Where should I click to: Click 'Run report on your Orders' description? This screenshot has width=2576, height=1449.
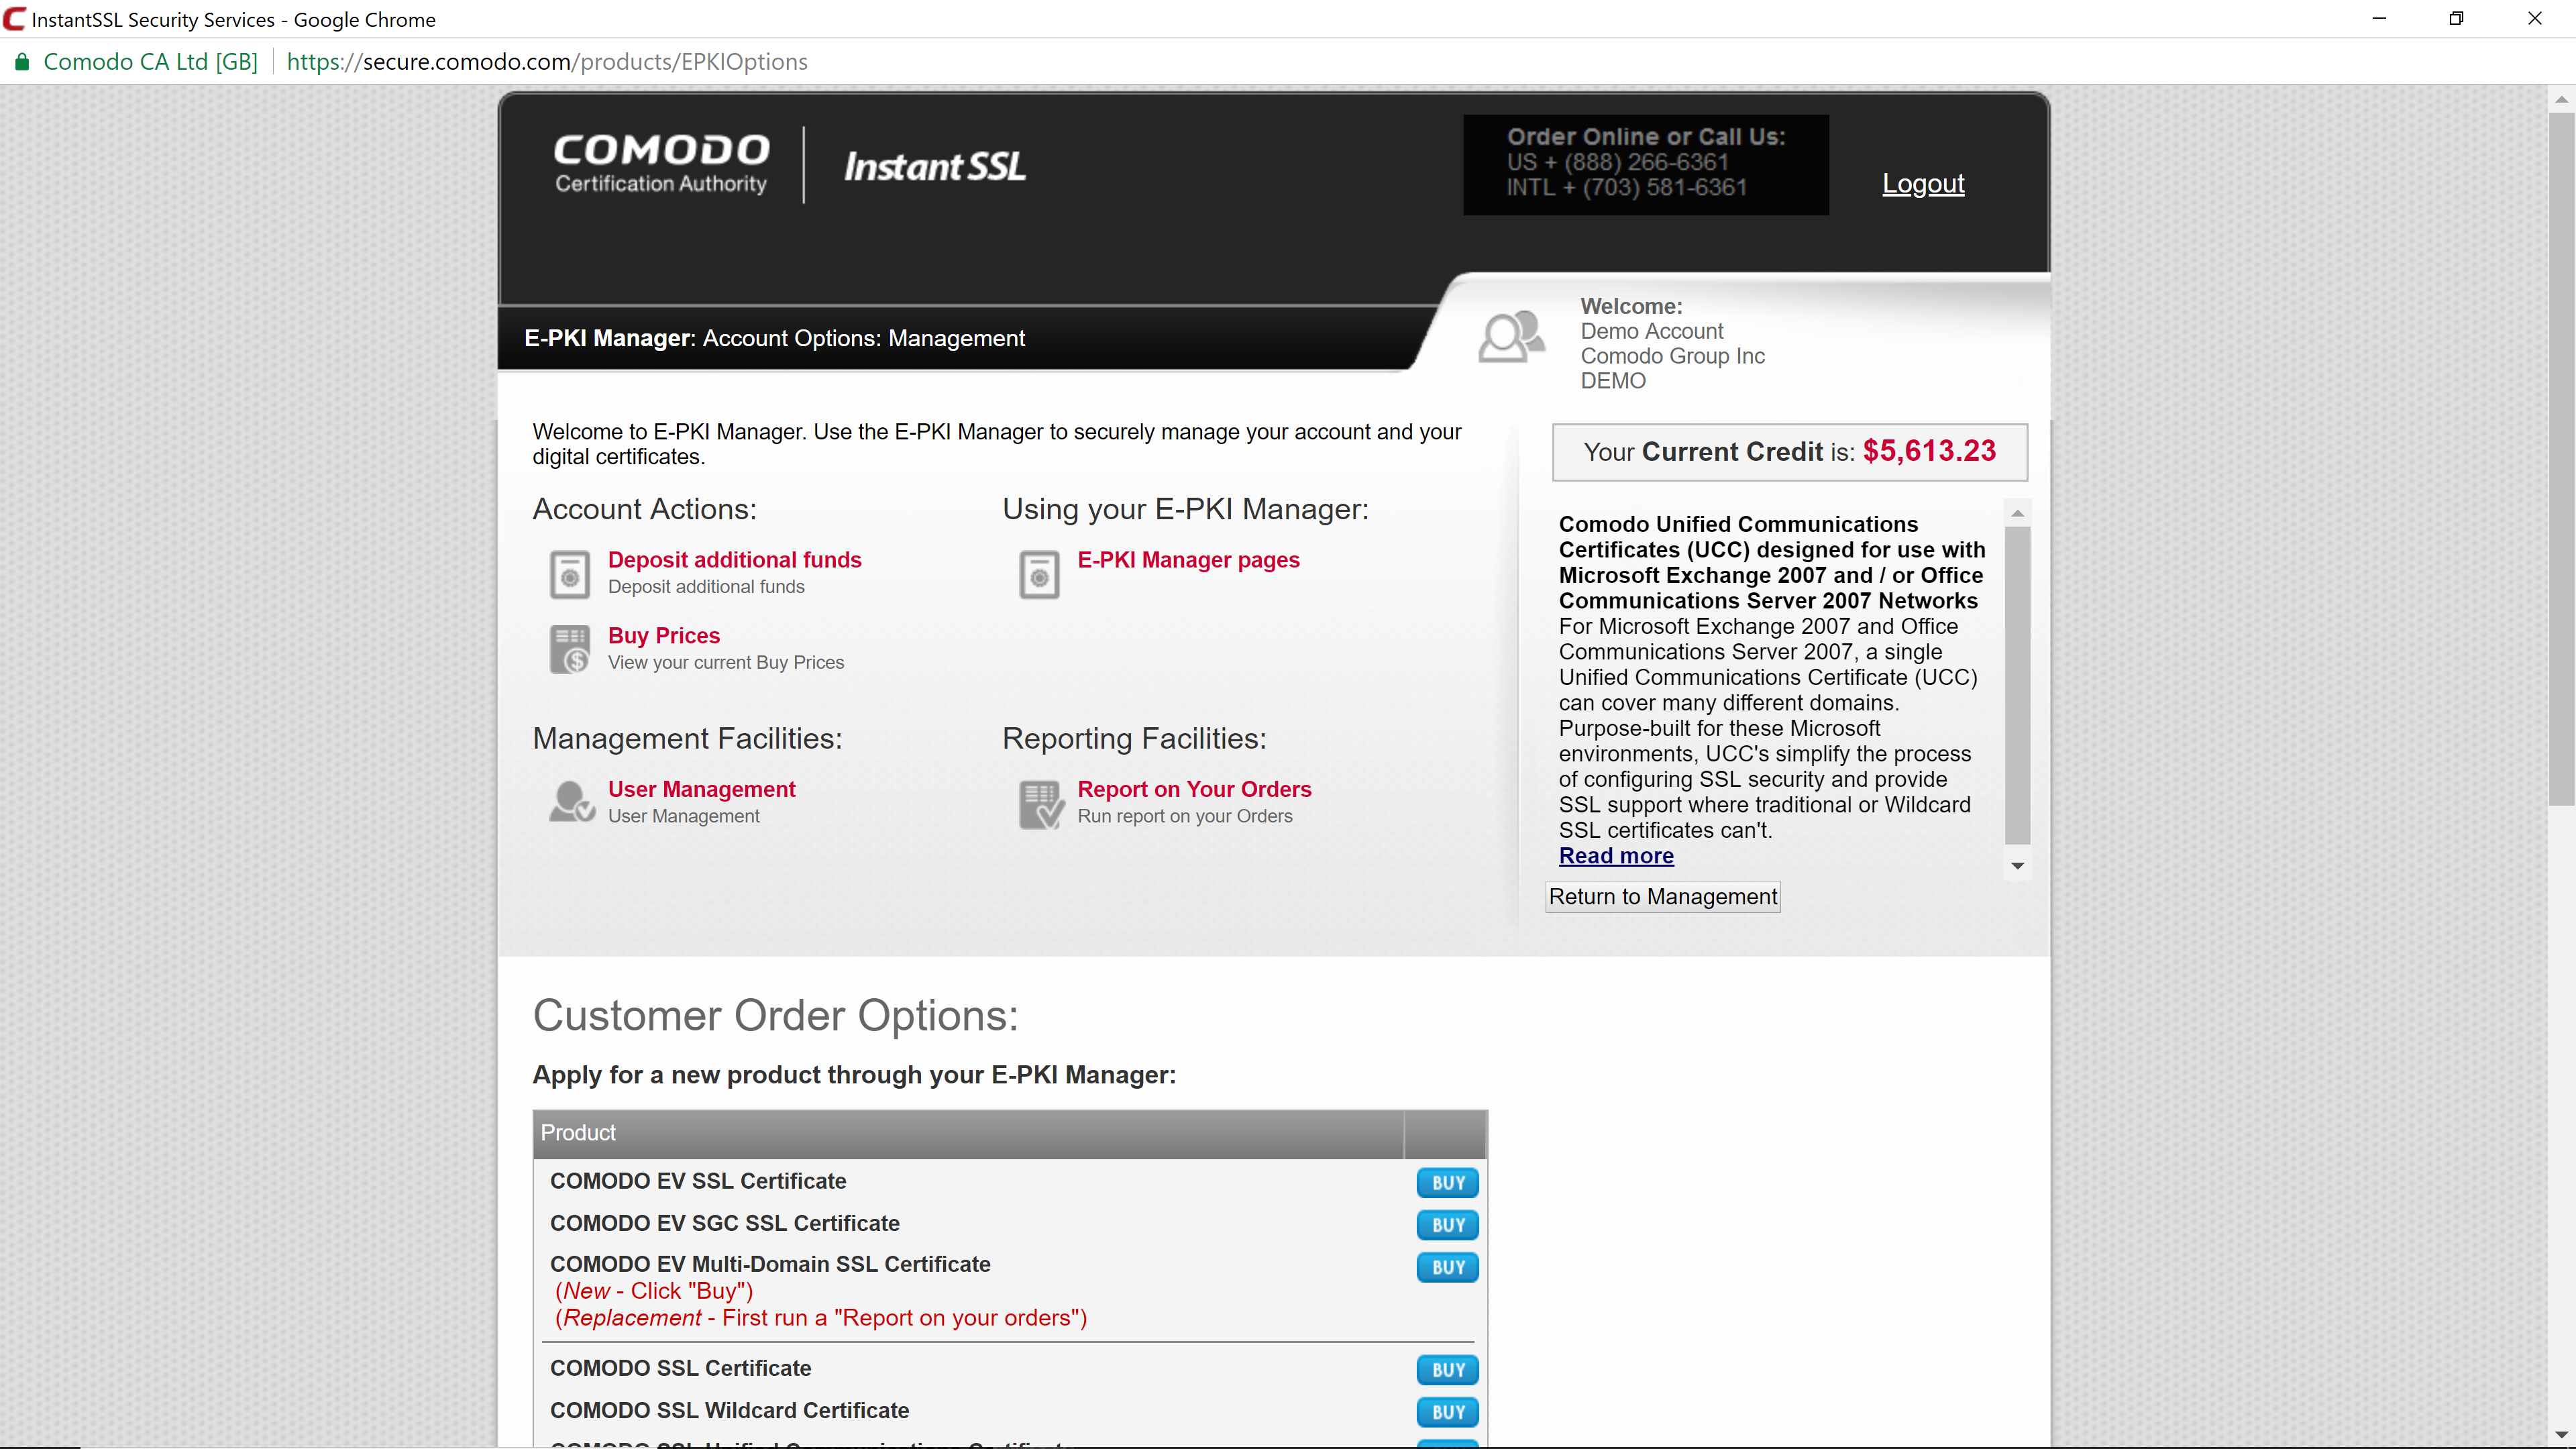pos(1184,816)
